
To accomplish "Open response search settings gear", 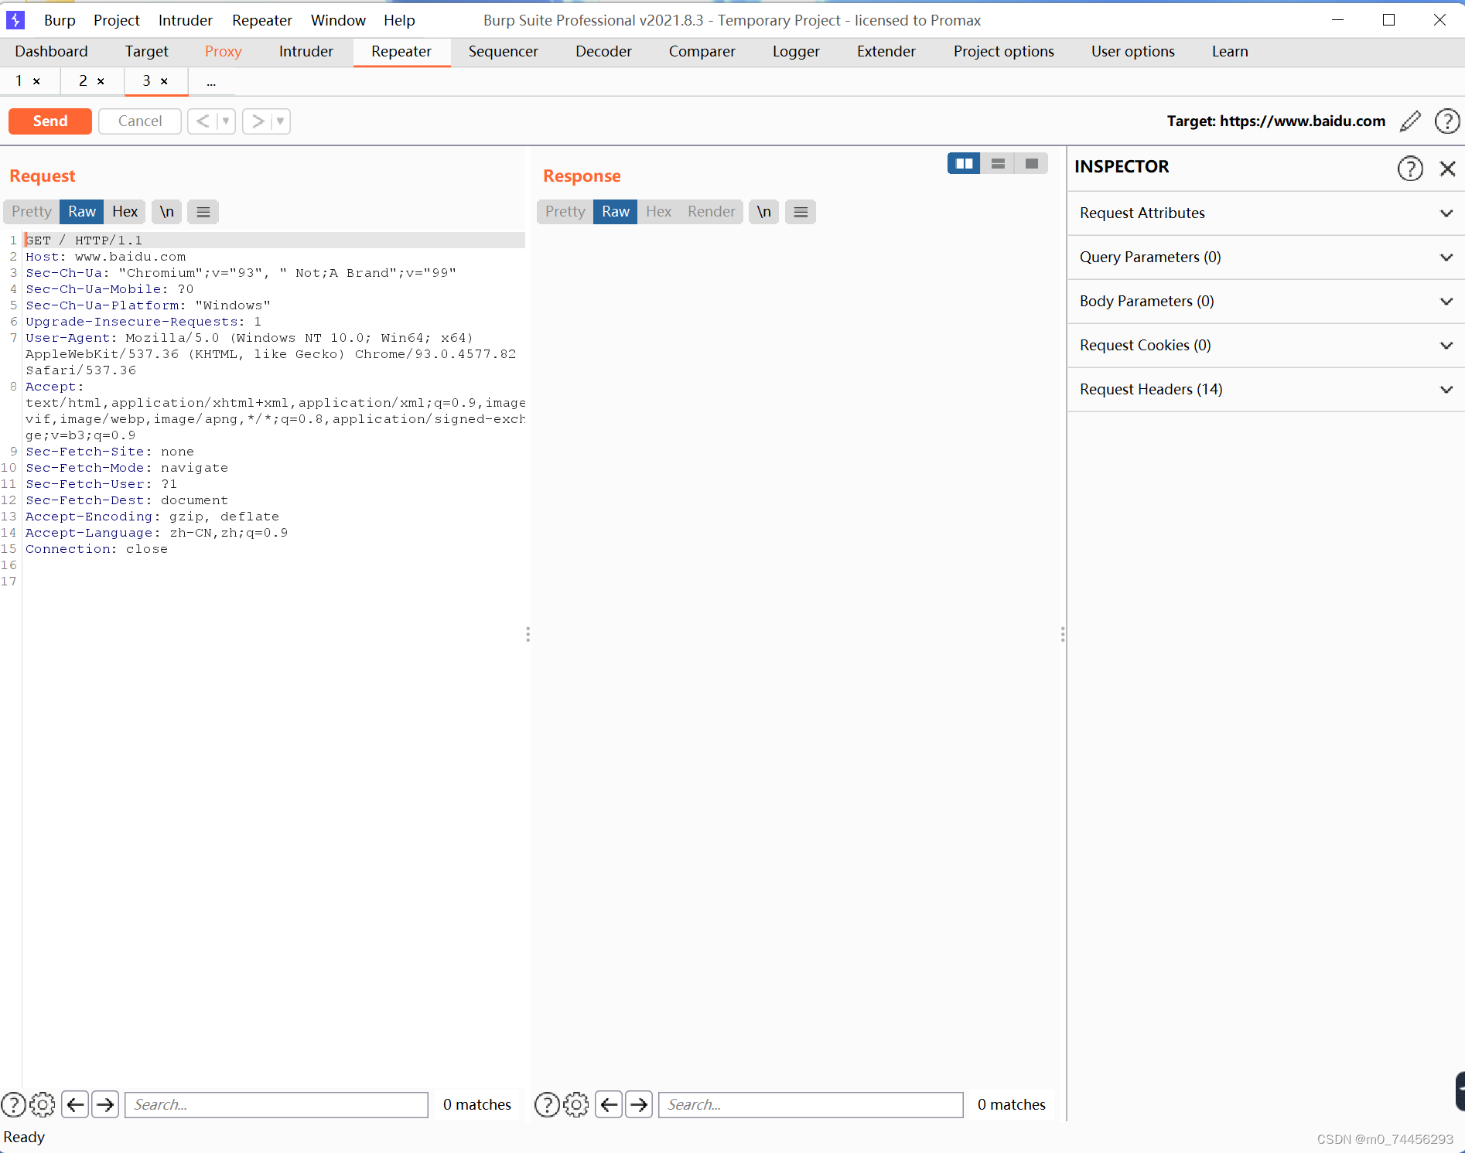I will coord(576,1104).
